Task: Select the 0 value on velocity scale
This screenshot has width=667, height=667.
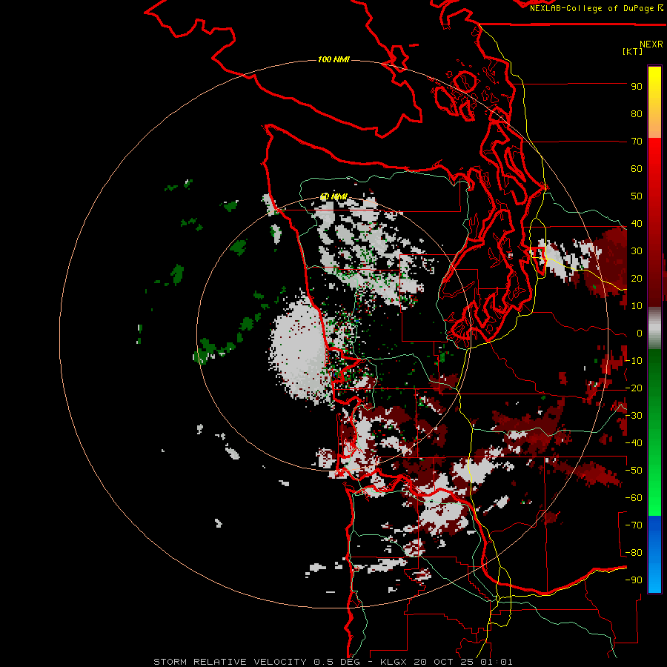Action: tap(640, 333)
